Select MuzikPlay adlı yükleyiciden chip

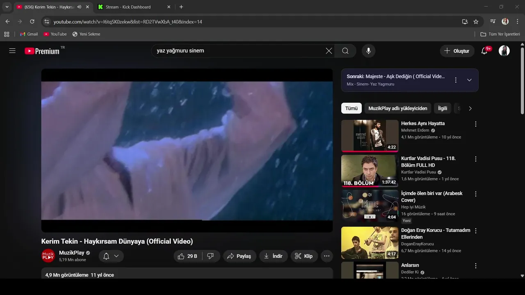point(398,109)
